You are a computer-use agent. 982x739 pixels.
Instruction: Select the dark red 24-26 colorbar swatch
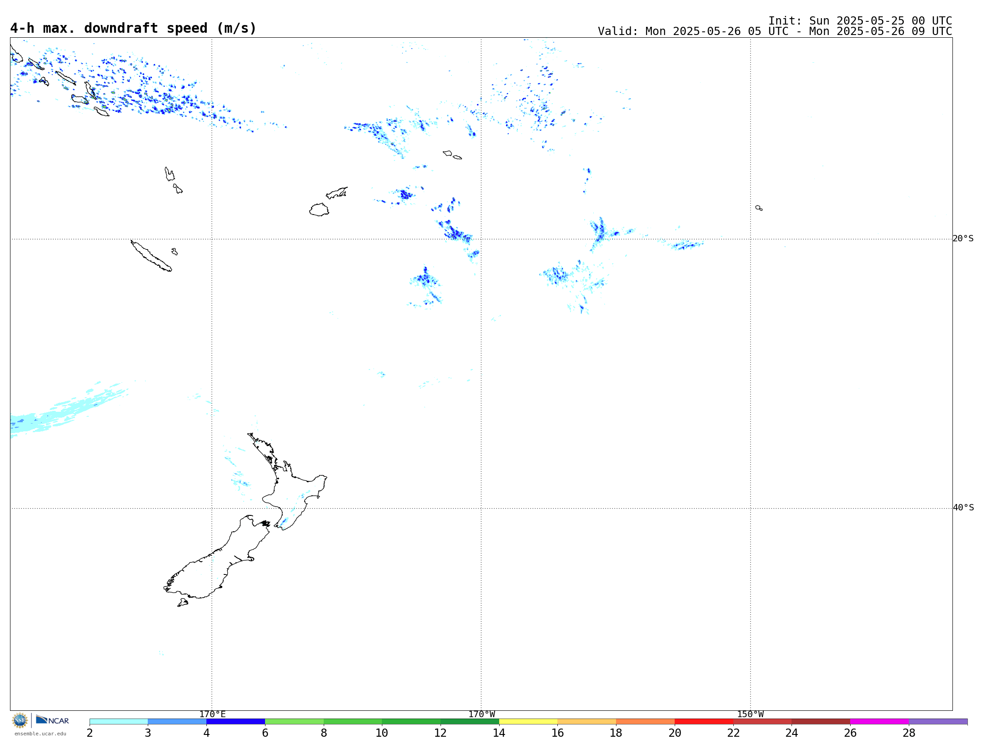(x=821, y=722)
